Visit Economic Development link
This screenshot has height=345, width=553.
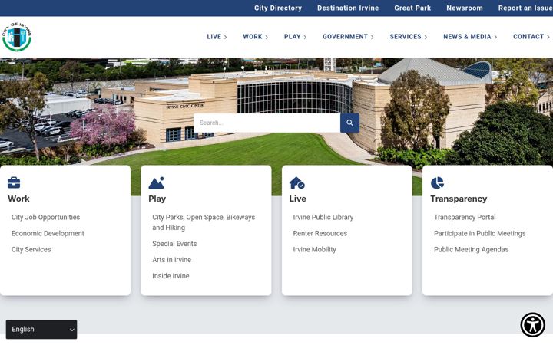tap(48, 233)
